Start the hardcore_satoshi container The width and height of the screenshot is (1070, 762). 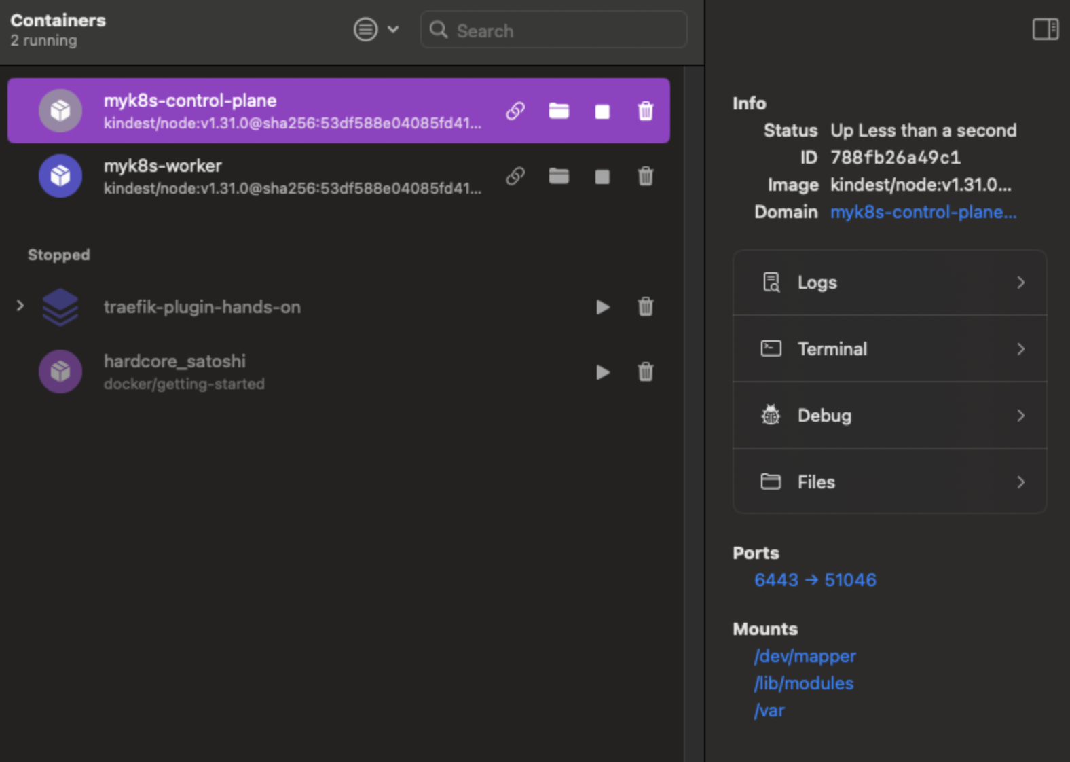tap(602, 372)
